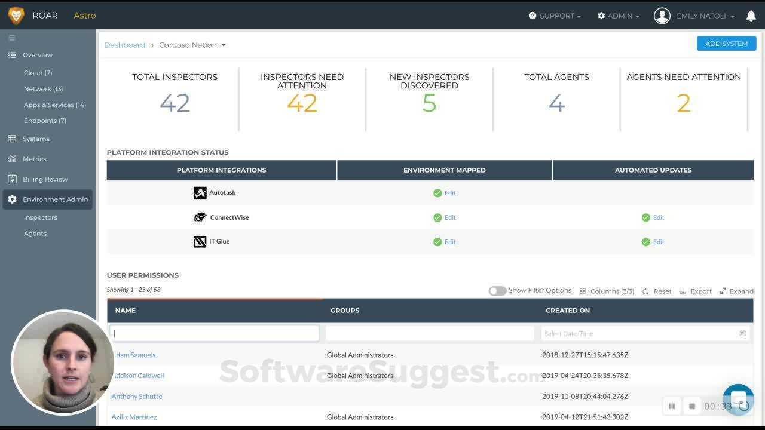Collapse sidebar with hamburger icon
The image size is (765, 430).
pos(11,38)
